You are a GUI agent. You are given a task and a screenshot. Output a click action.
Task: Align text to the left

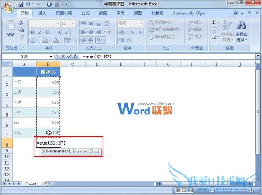pos(83,32)
